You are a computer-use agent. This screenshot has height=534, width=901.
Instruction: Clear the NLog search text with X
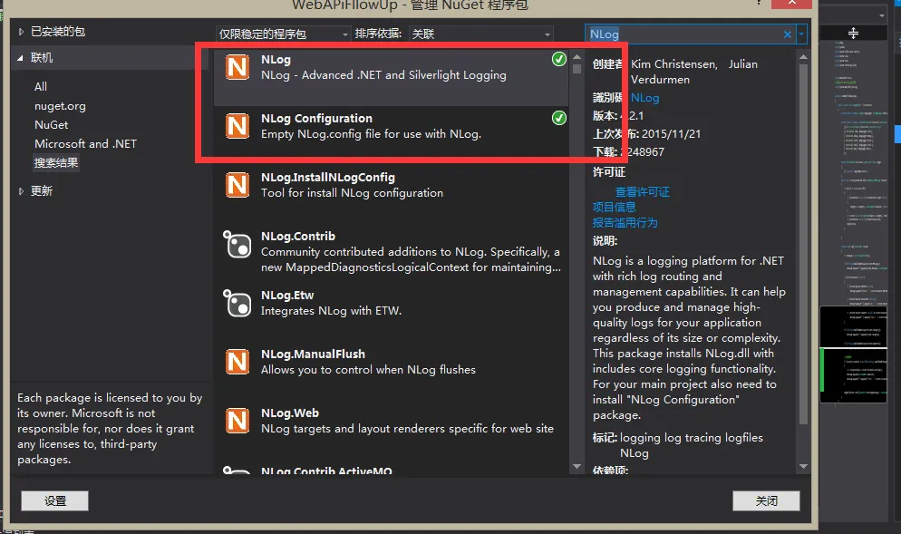tap(788, 34)
